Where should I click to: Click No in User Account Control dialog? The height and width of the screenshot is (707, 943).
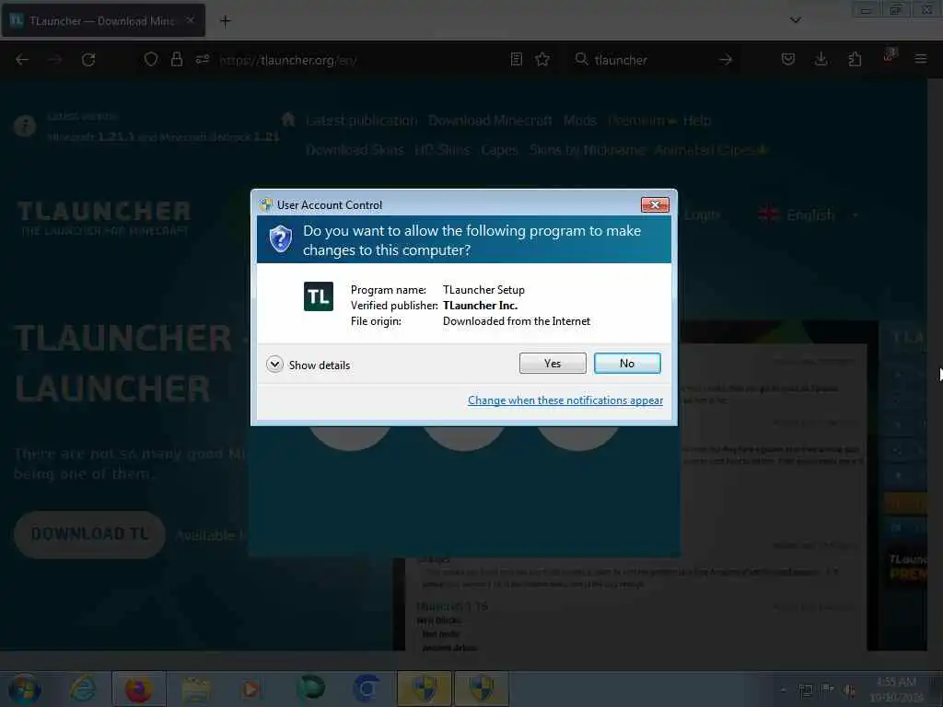626,363
